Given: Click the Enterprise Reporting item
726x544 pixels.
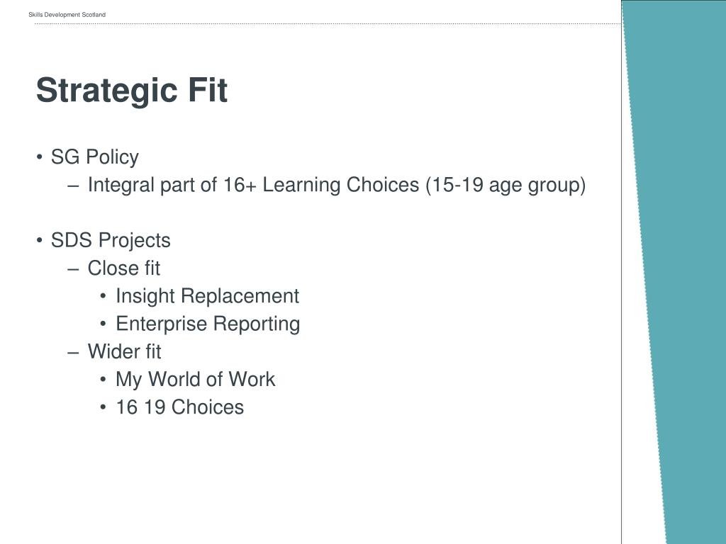Looking at the screenshot, I should (x=208, y=324).
